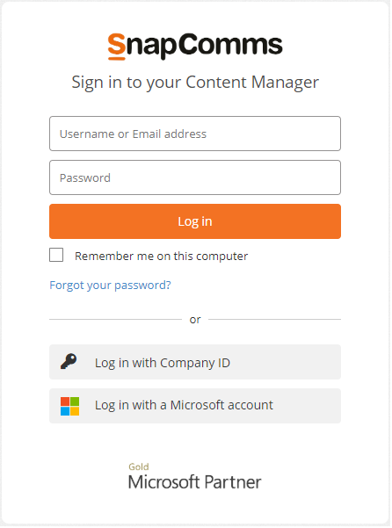Click the SnapComms logo at top
392x528 pixels.
pyautogui.click(x=195, y=47)
